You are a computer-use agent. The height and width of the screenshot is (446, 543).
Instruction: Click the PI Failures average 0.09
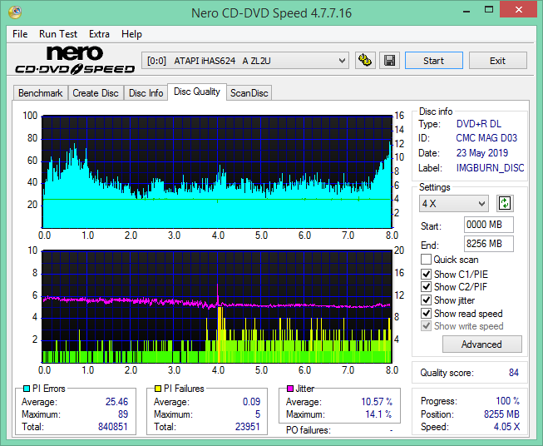pos(251,402)
